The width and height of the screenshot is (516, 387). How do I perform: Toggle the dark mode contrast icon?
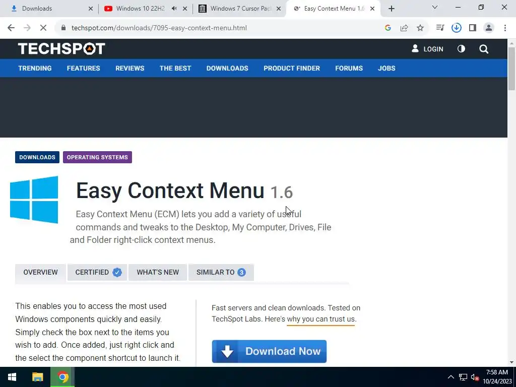coord(461,49)
